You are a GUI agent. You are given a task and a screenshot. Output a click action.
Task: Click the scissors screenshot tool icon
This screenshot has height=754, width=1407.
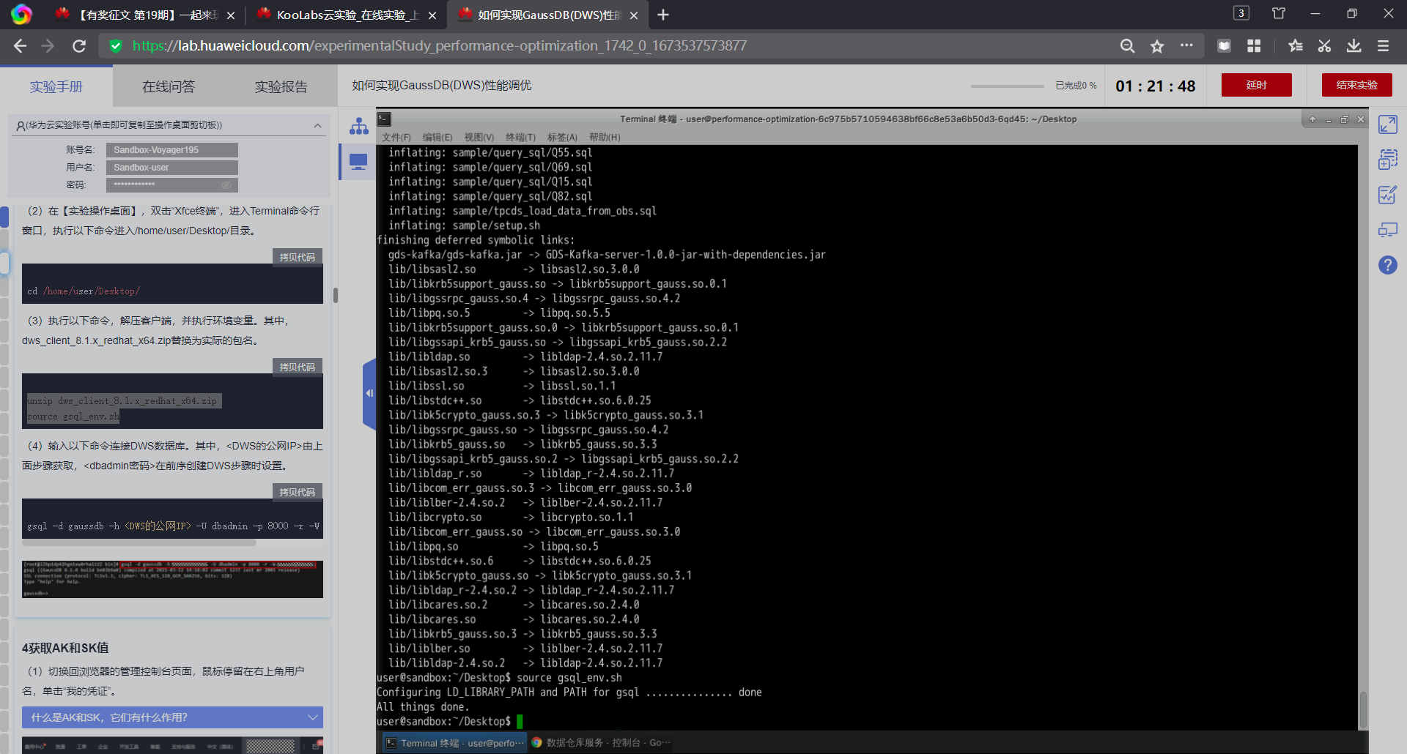1324,46
